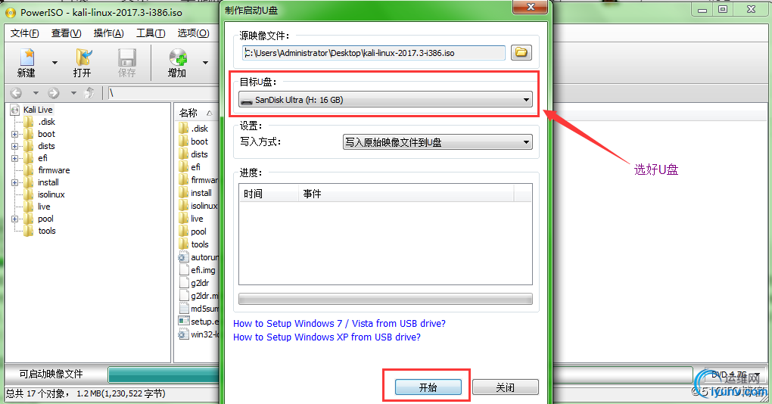
Task: Click autorun file icon in list
Action: point(183,257)
